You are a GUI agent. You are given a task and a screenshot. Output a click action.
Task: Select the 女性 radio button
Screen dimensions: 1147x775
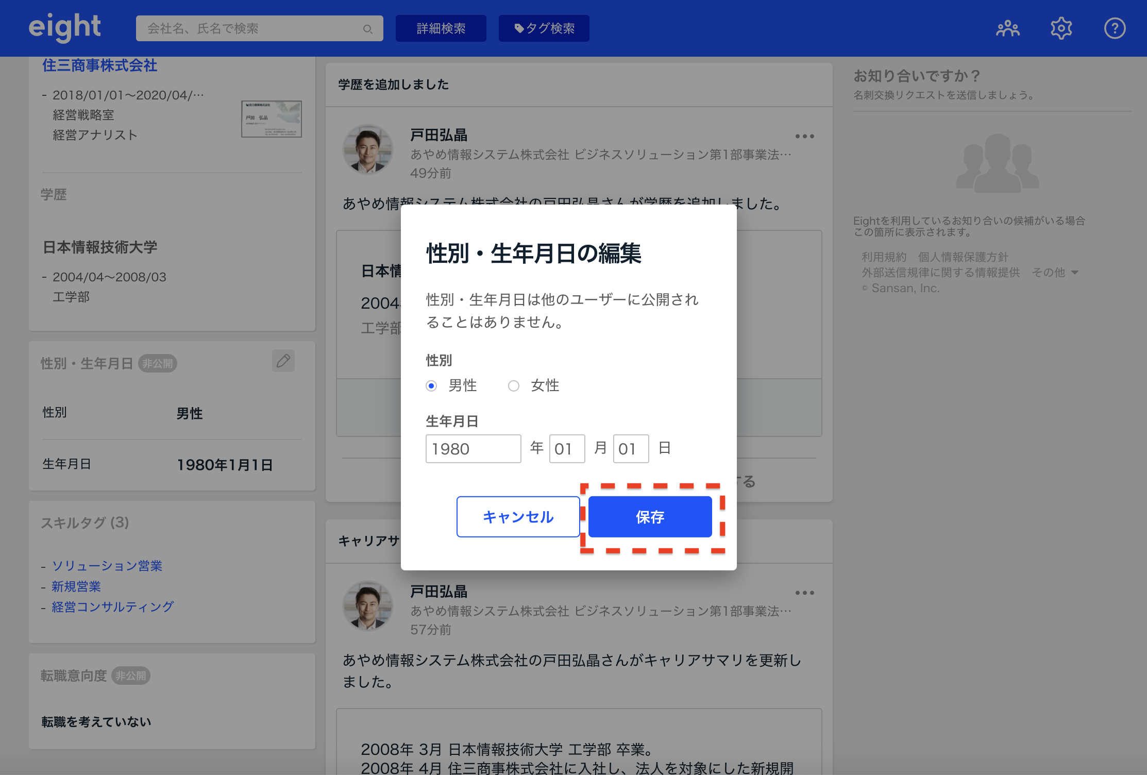tap(514, 386)
